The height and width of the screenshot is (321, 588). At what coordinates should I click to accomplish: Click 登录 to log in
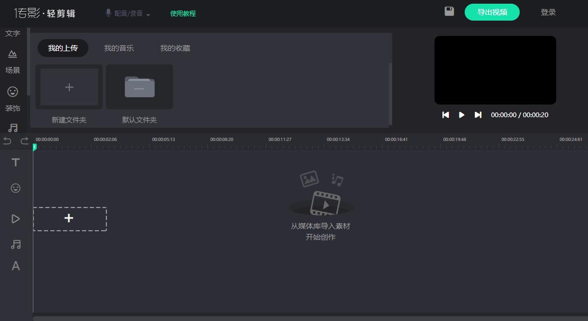tap(548, 12)
